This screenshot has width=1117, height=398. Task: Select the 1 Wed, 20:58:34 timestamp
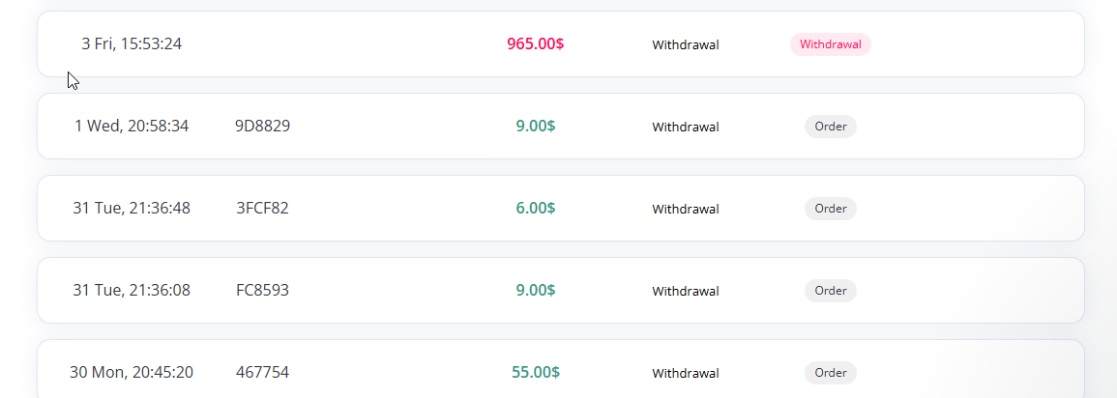132,126
